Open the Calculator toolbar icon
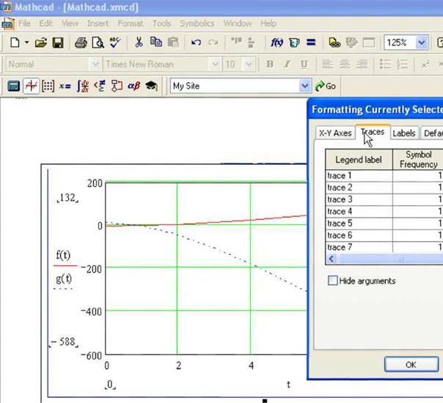443x403 pixels. (x=12, y=86)
